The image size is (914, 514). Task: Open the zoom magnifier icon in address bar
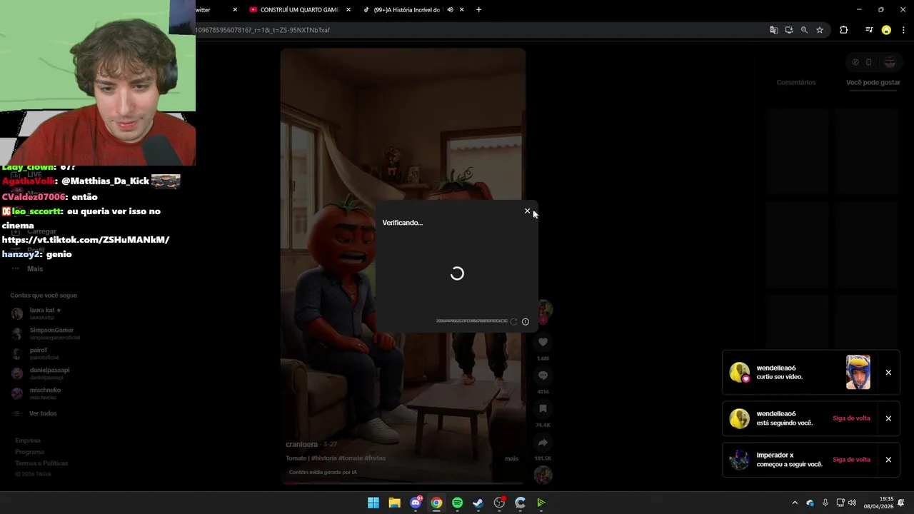[x=804, y=30]
